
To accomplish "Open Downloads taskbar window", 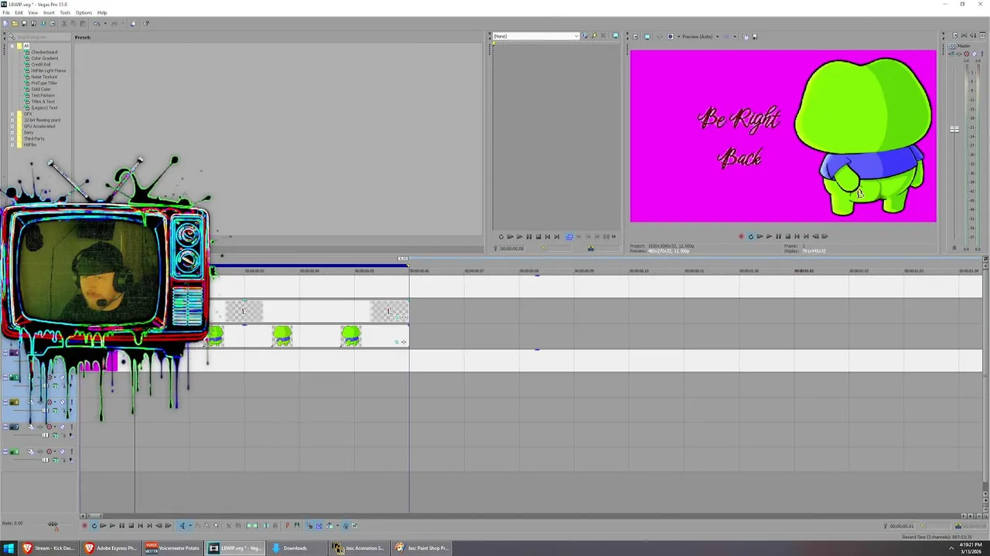I will coord(296,548).
